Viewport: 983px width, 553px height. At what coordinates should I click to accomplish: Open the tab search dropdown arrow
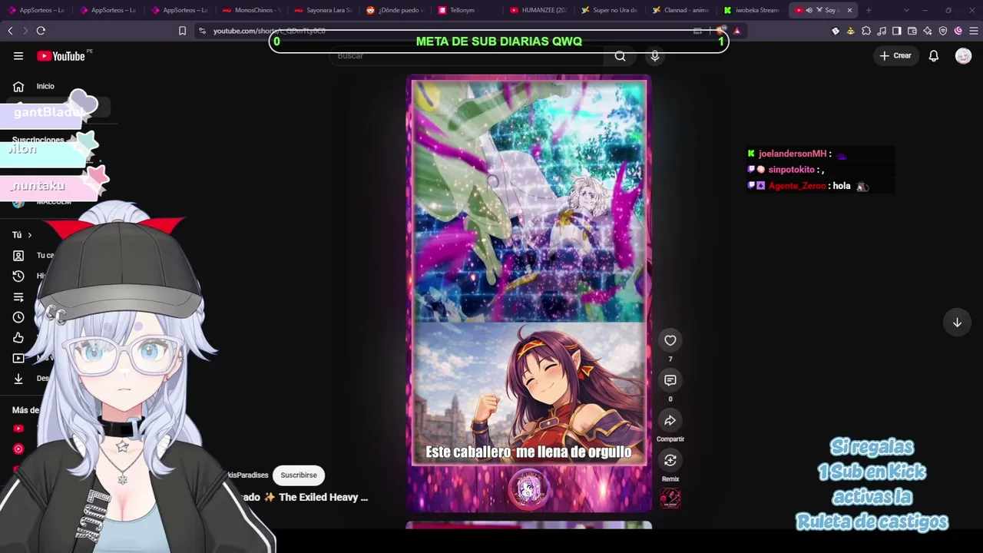click(x=906, y=10)
